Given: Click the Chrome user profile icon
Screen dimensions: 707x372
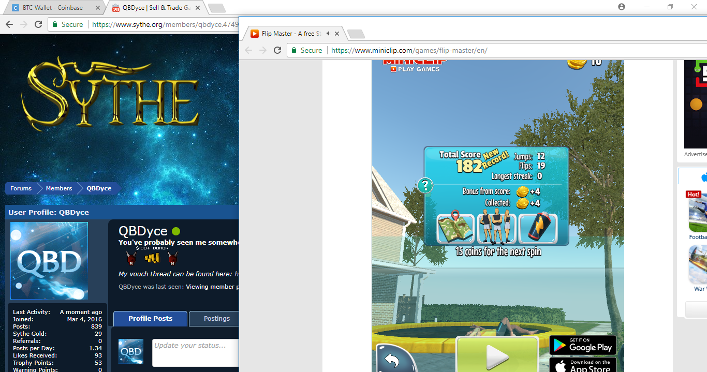Looking at the screenshot, I should (x=622, y=7).
